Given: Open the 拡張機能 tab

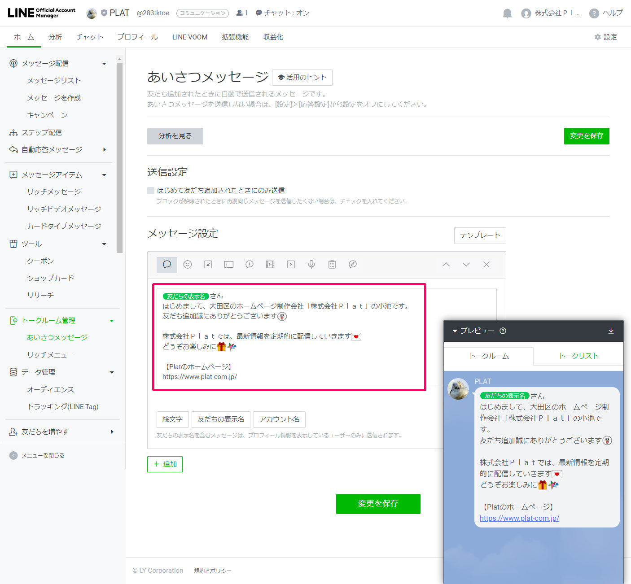Looking at the screenshot, I should pyautogui.click(x=235, y=37).
